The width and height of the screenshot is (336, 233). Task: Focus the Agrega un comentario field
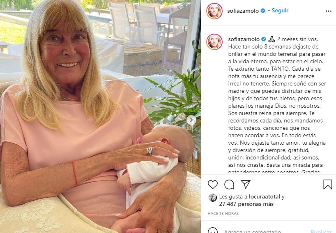[253, 231]
